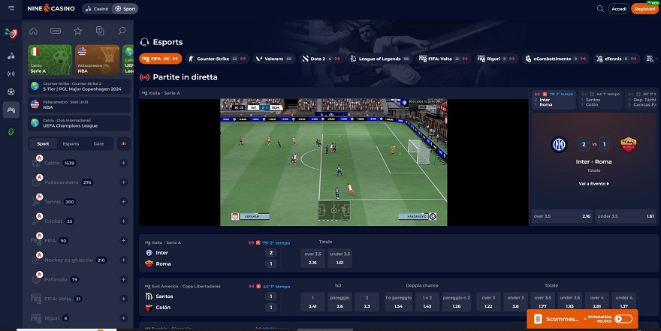
Task: Click sidebar search magnifier icon
Action: click(x=122, y=31)
